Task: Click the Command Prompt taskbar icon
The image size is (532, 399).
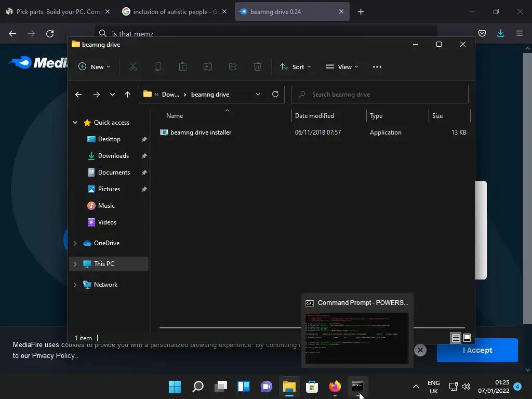Action: tap(357, 387)
